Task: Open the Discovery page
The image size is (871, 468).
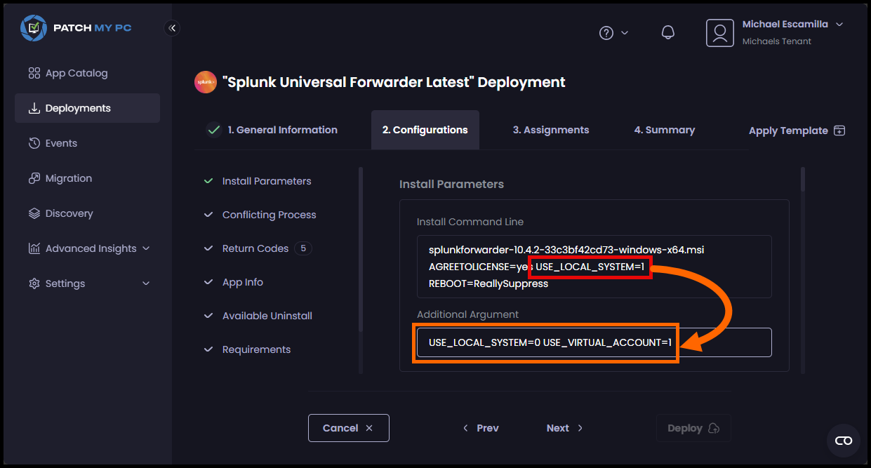Action: pyautogui.click(x=69, y=213)
